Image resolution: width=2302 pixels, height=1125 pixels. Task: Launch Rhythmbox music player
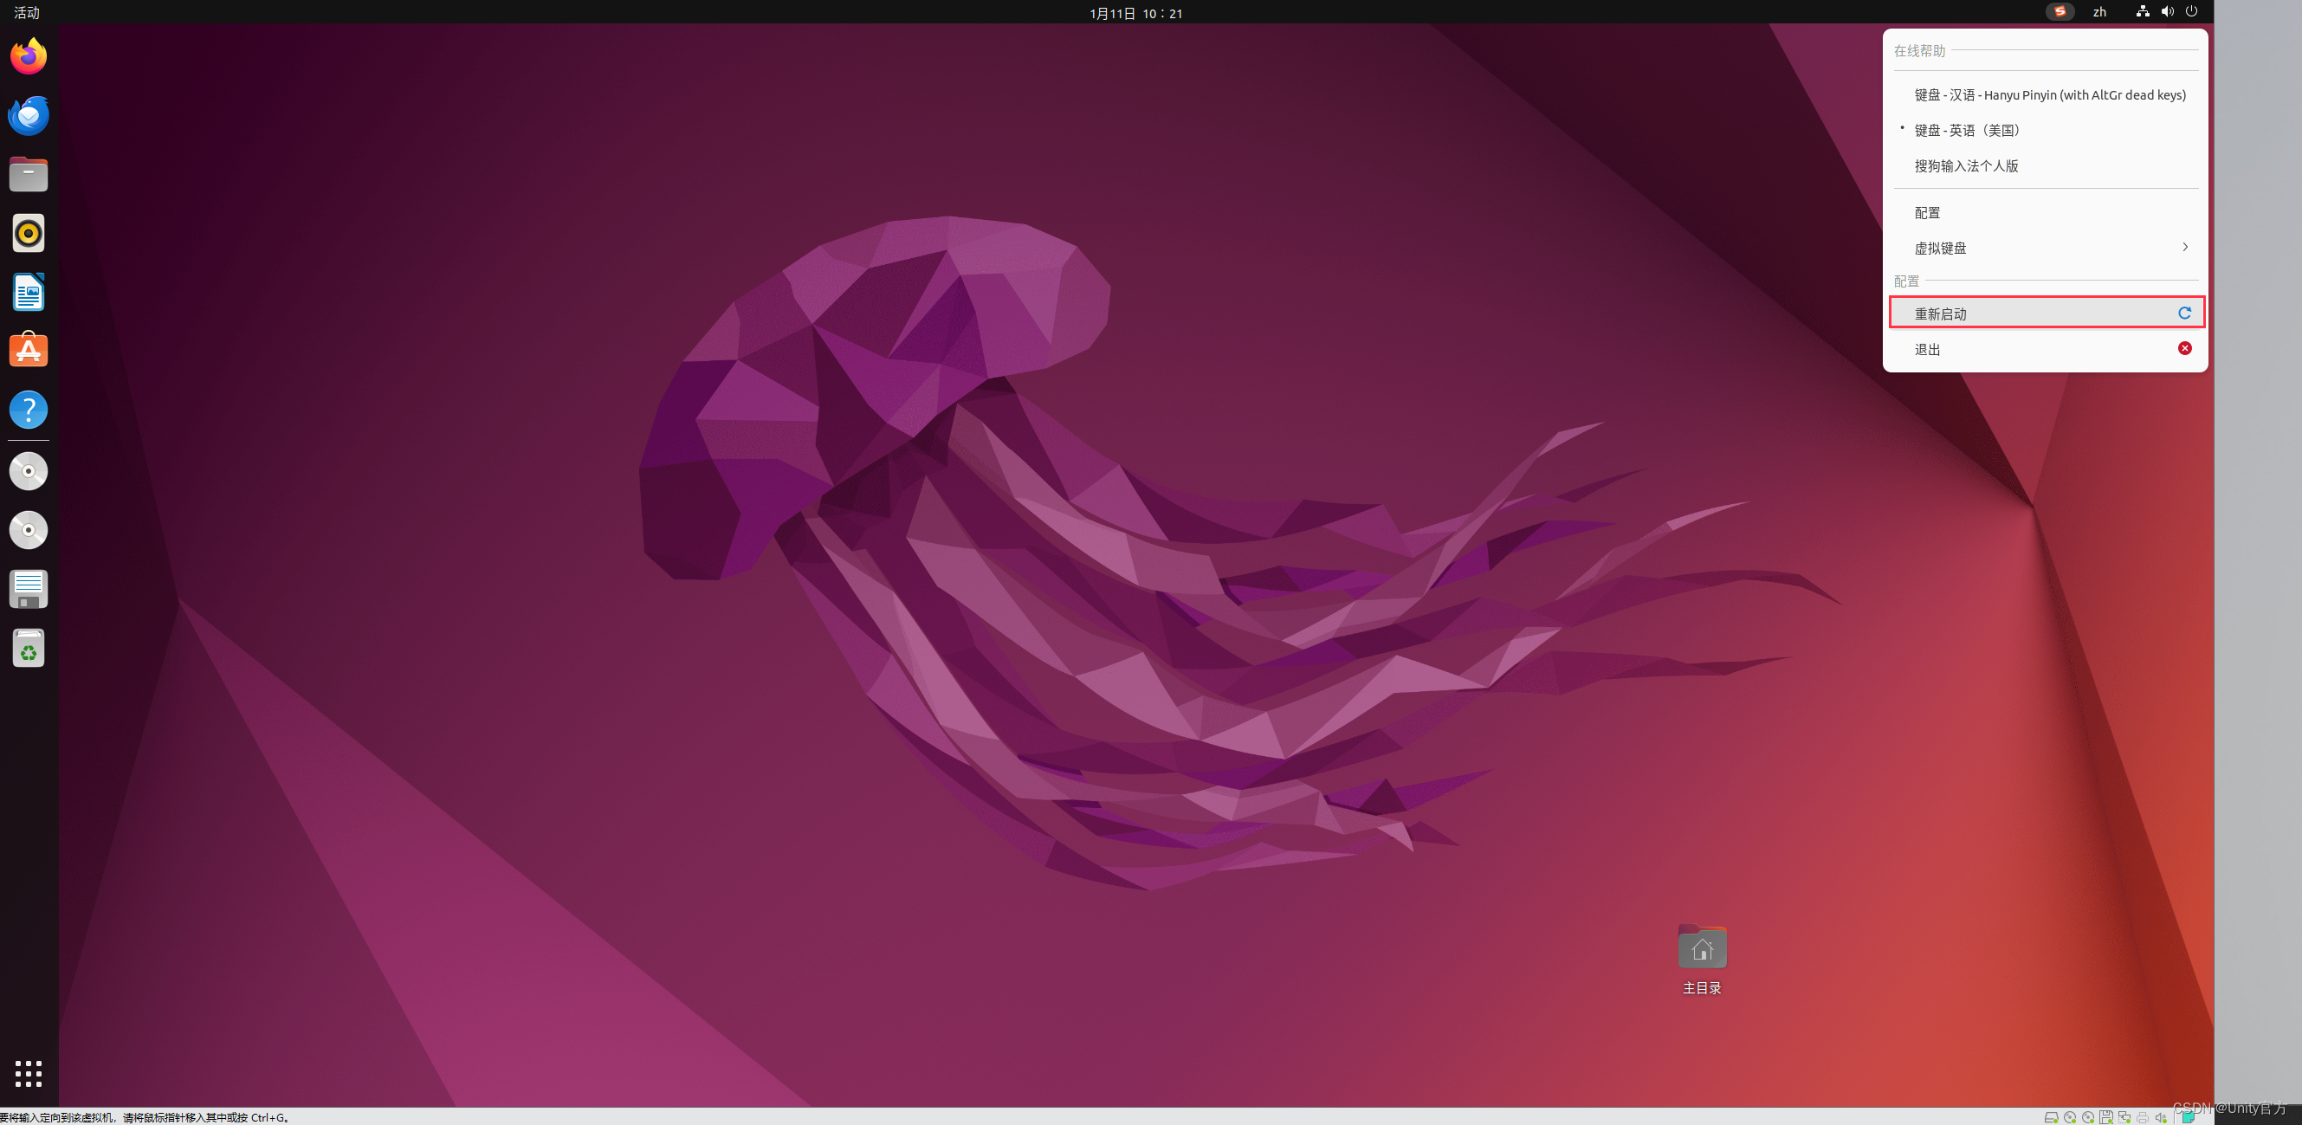[x=29, y=233]
